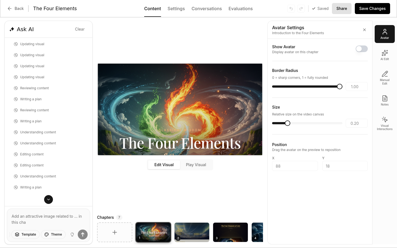397x248 pixels.
Task: Click the Save Changes button
Action: [372, 9]
